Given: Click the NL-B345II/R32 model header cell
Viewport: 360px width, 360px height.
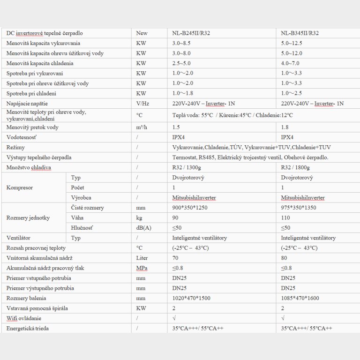Looking at the screenshot, I should coord(318,33).
